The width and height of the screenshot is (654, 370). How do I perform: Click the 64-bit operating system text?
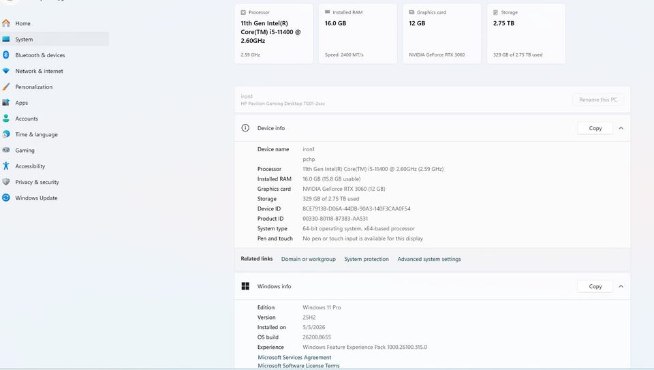coord(359,228)
